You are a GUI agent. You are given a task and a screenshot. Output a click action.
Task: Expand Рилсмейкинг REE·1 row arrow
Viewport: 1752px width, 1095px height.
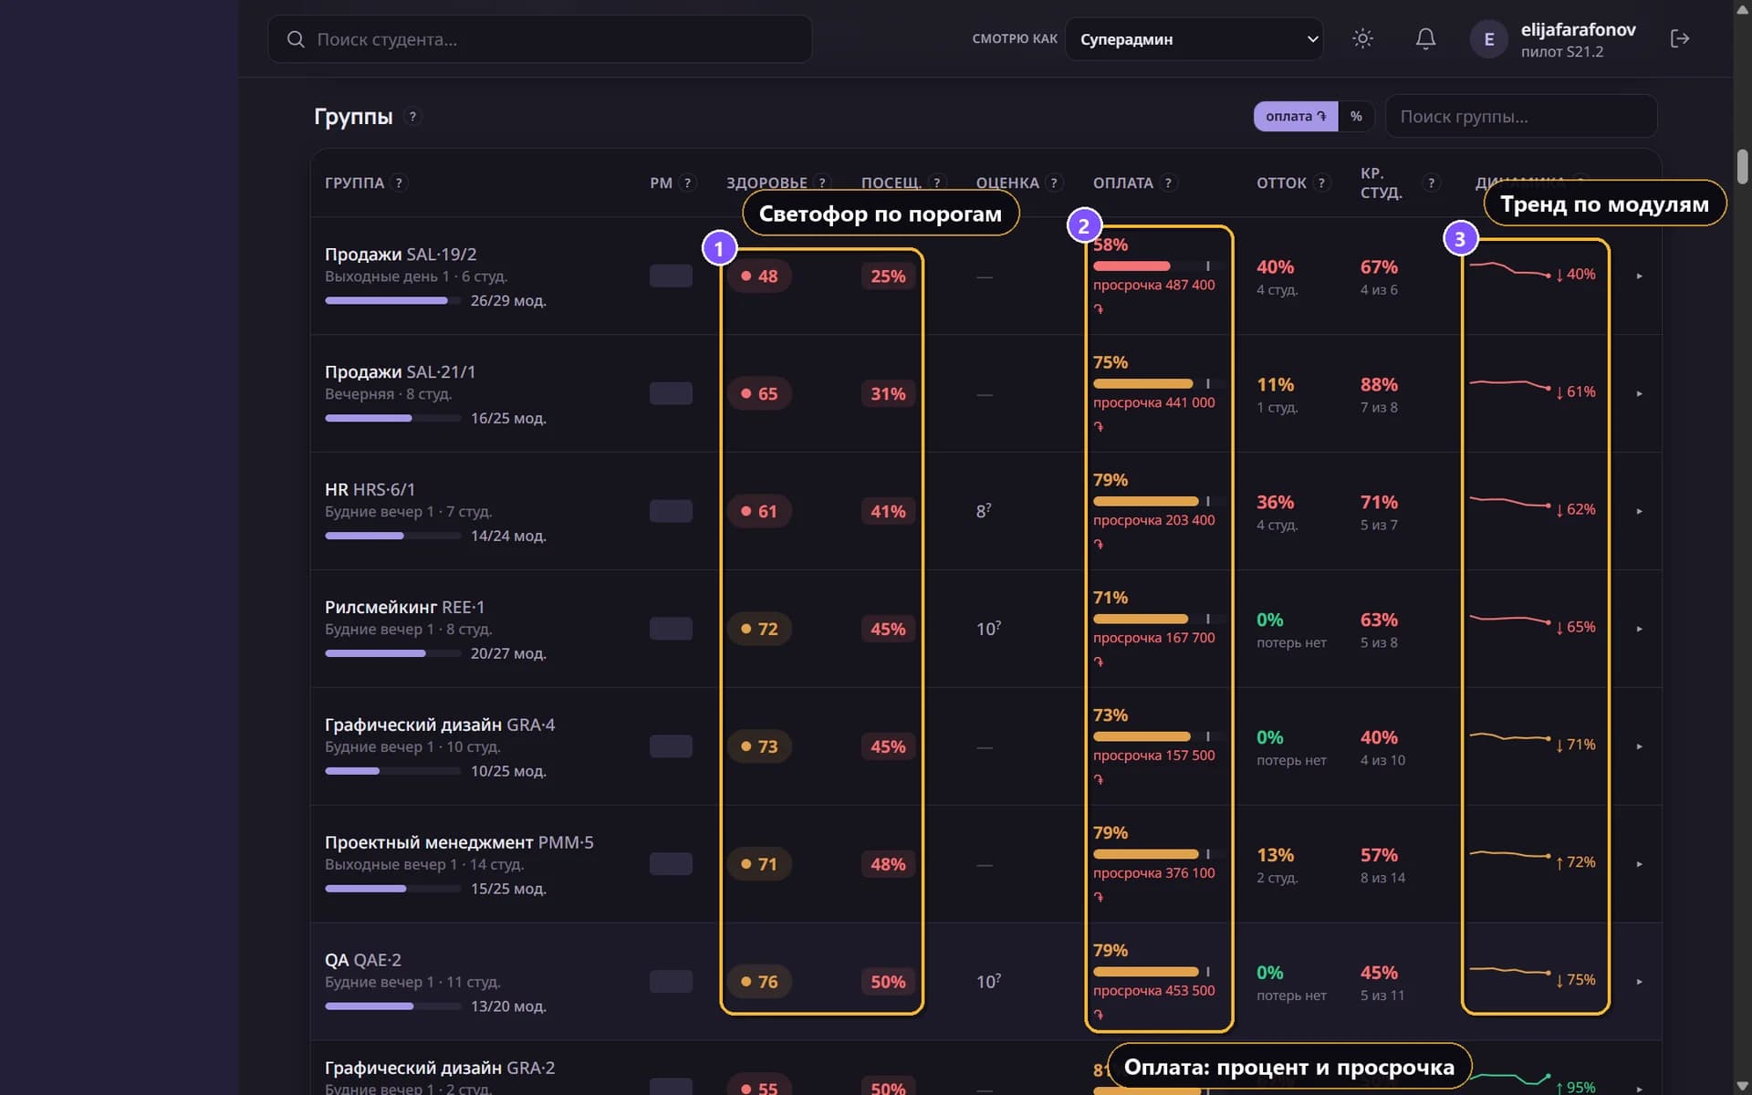[x=1639, y=629]
